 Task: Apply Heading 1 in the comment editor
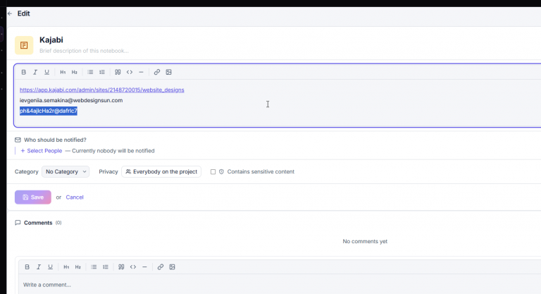click(66, 267)
